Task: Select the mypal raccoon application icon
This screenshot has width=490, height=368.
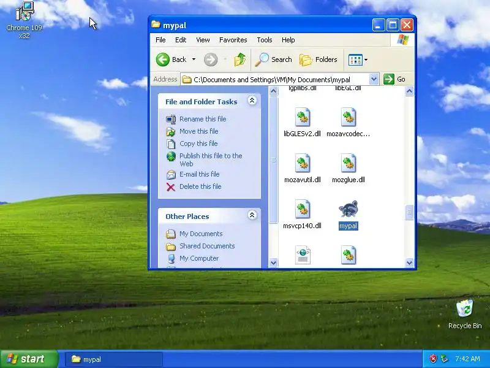Action: [x=348, y=209]
